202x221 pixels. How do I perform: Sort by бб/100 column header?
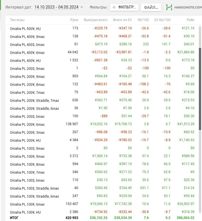tap(143, 20)
